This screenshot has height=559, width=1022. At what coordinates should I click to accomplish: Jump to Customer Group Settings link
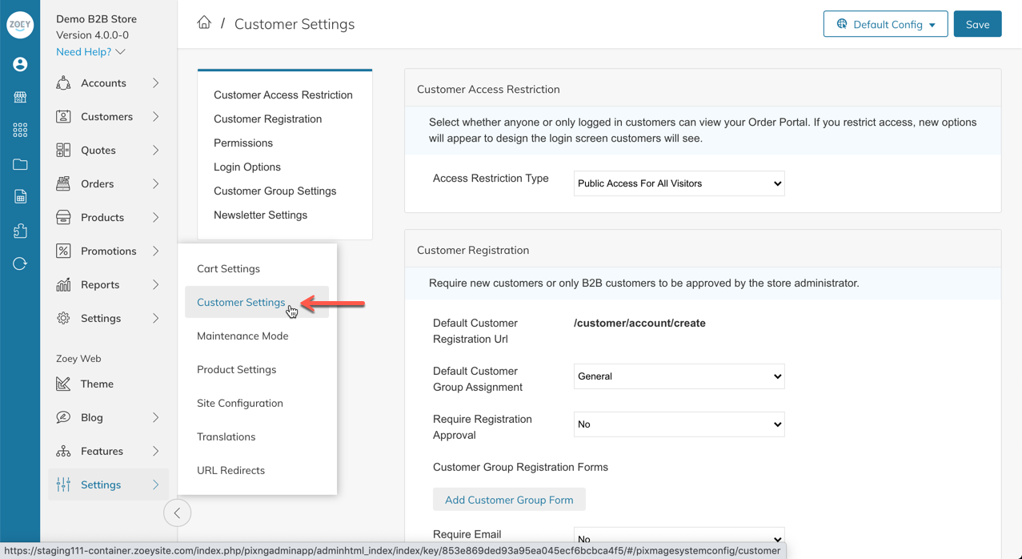click(275, 191)
